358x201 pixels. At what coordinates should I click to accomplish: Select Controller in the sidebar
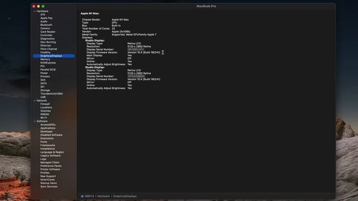46,35
